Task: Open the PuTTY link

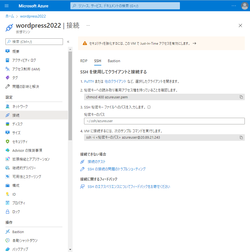Action: tap(89, 81)
